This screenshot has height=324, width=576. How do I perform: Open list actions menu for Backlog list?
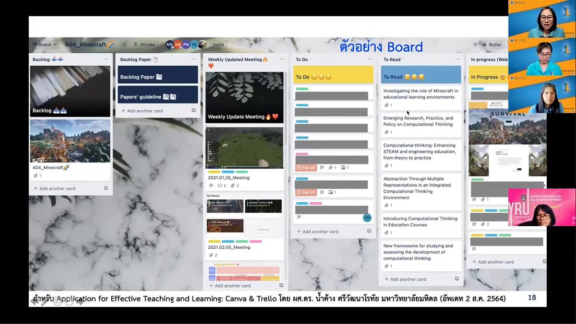[106, 59]
